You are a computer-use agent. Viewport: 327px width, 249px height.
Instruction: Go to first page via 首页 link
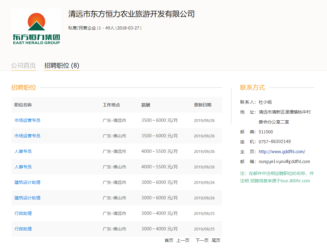pyautogui.click(x=169, y=240)
